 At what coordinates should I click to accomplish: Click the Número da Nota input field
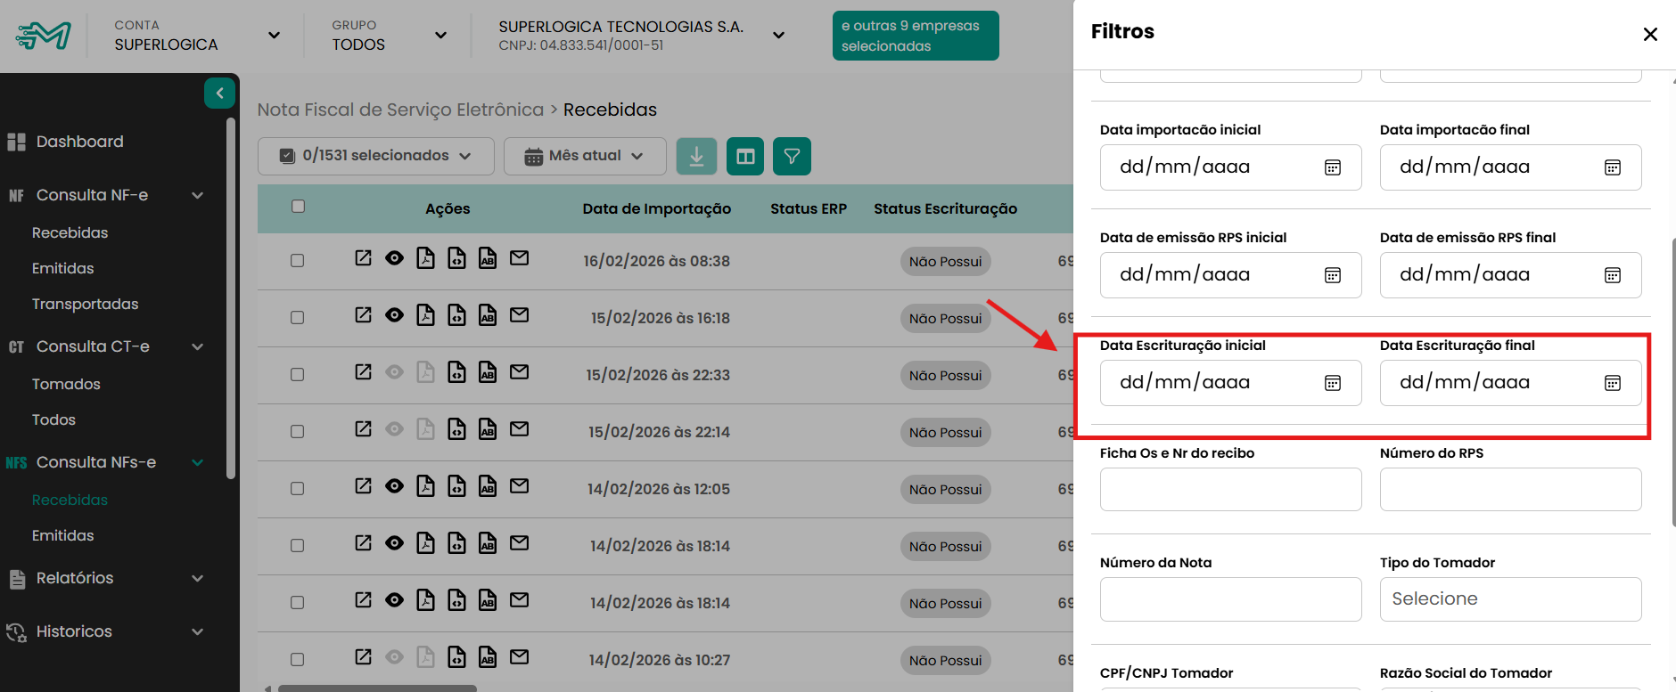tap(1230, 599)
